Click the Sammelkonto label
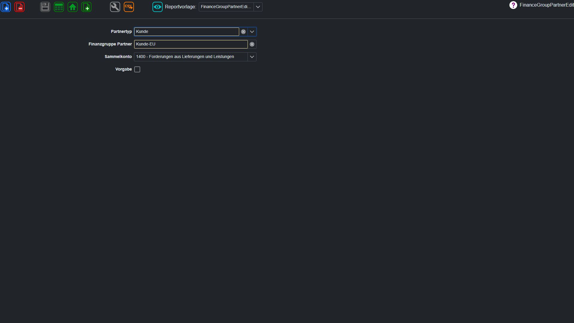574x323 pixels. click(x=118, y=57)
